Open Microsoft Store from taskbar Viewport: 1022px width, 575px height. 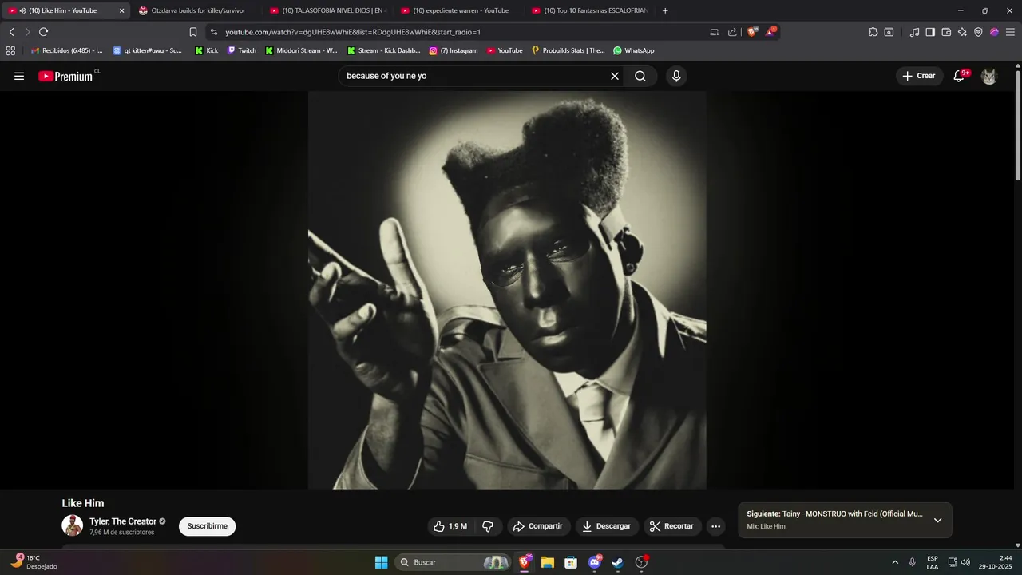click(571, 562)
